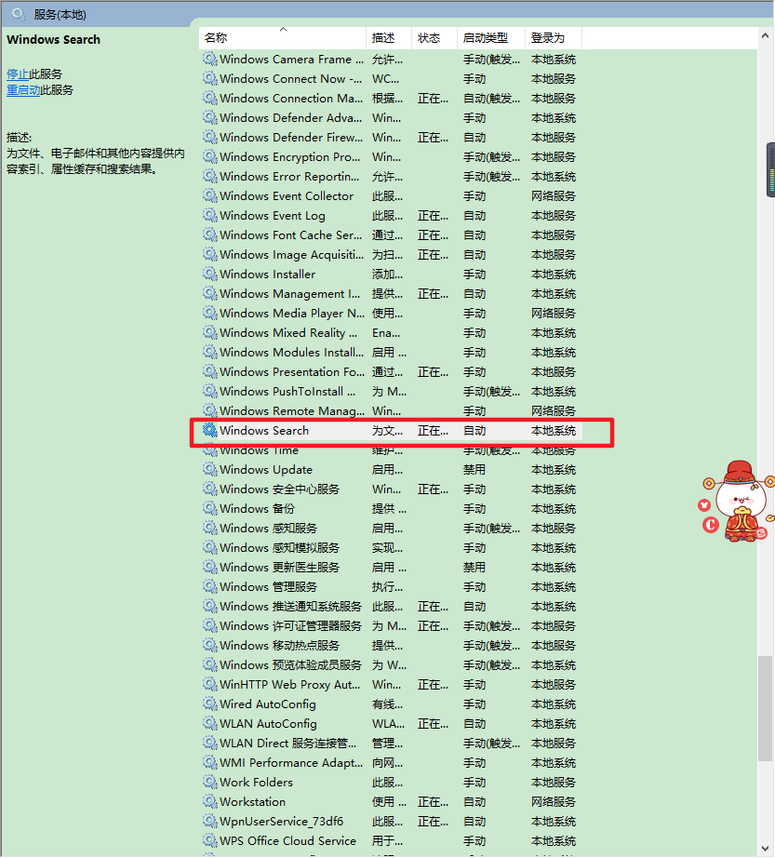Click the Windows Remote Management gear icon
Image resolution: width=775 pixels, height=858 pixels.
209,410
